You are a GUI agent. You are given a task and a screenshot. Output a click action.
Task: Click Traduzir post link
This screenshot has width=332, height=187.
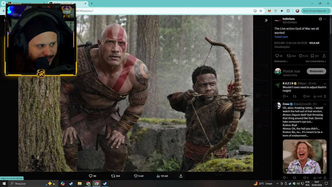point(281,37)
